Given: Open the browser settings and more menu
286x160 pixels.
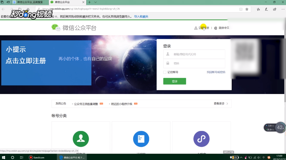Looking at the screenshot, I should (x=283, y=9).
